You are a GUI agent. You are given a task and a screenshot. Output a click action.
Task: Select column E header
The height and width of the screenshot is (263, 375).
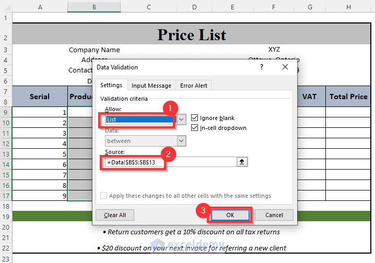232,7
